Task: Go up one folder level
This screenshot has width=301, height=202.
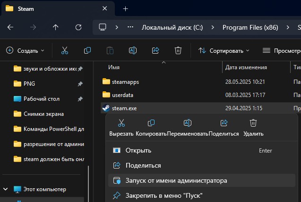Action: [56, 27]
